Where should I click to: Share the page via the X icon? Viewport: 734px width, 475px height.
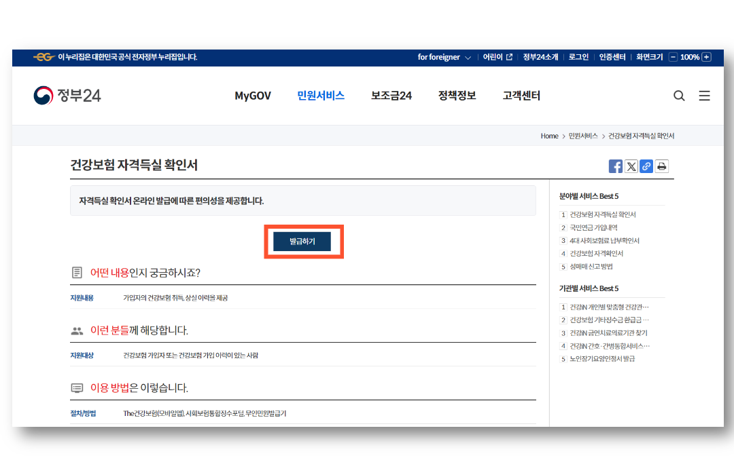tap(631, 166)
